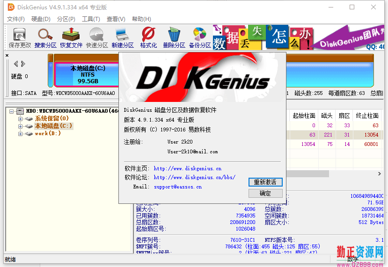Open the 搜索分区 search partition tool
The height and width of the screenshot is (267, 388).
click(45, 38)
